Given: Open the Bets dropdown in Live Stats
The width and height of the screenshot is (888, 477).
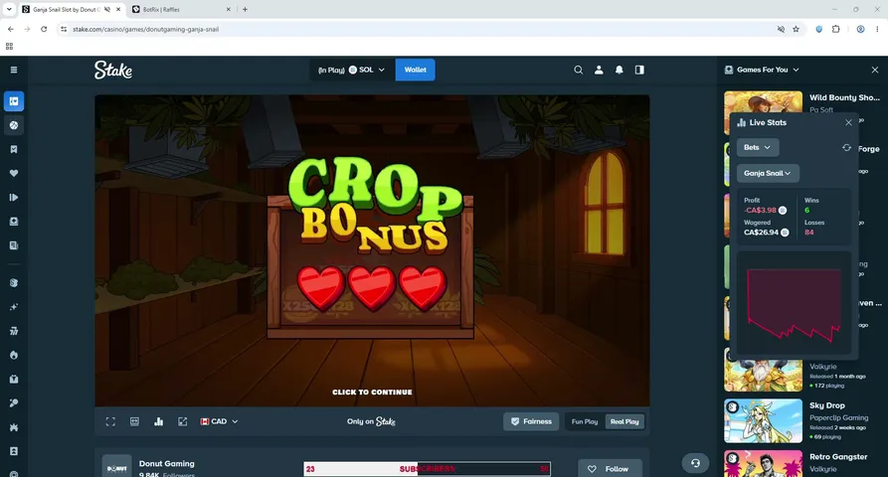Looking at the screenshot, I should point(758,148).
